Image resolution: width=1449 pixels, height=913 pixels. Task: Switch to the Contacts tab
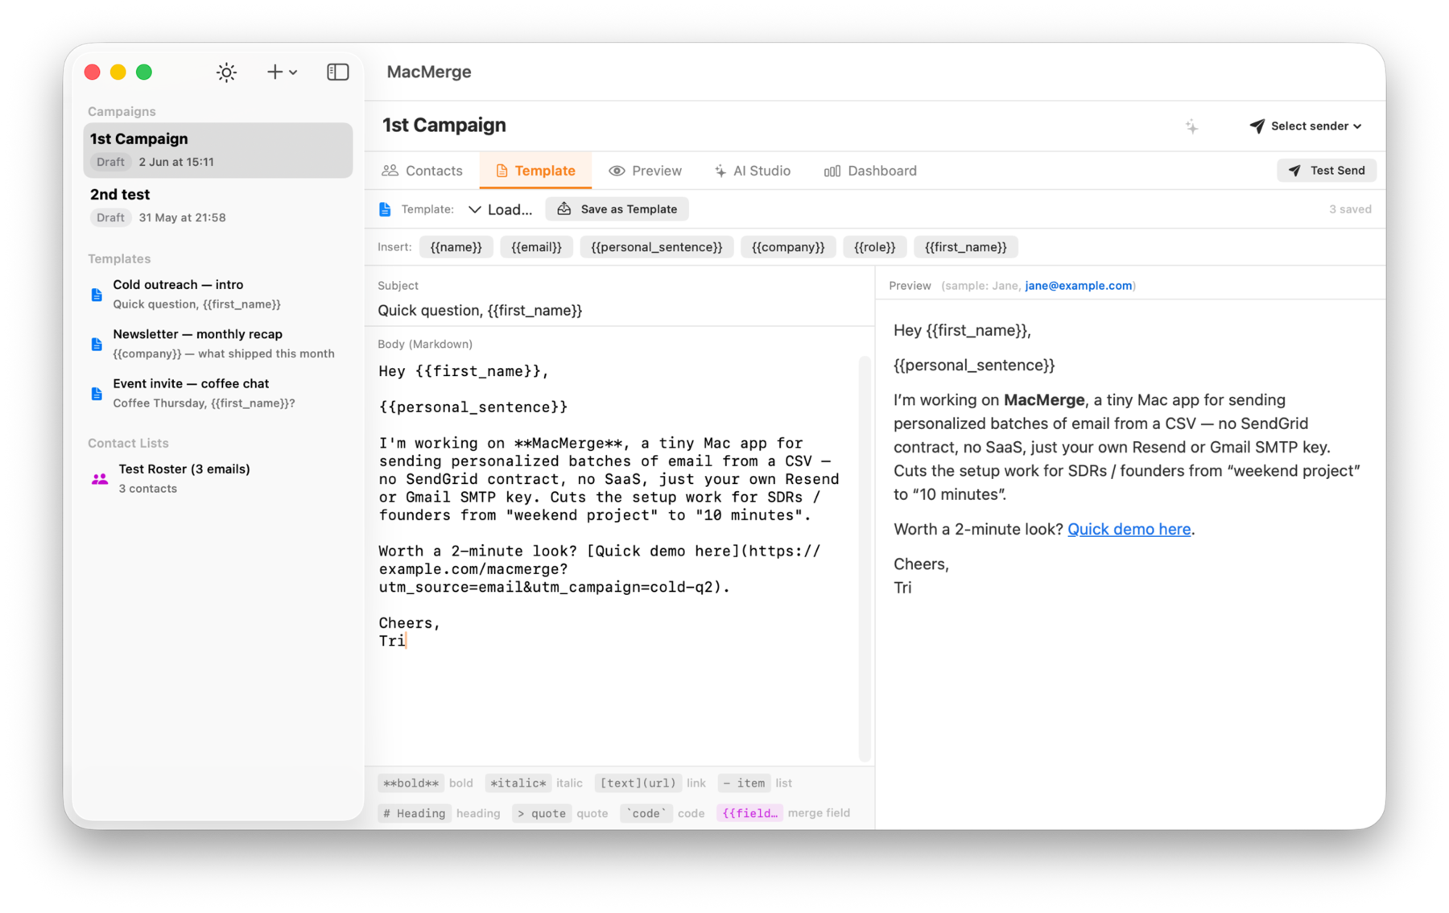point(423,171)
